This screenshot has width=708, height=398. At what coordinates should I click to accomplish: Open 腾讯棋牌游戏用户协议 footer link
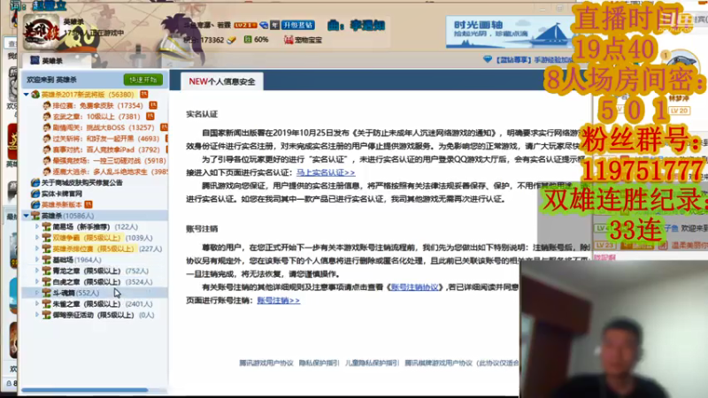point(438,363)
